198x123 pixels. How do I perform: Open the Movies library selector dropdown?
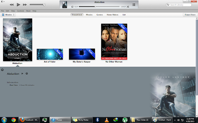coord(8,15)
